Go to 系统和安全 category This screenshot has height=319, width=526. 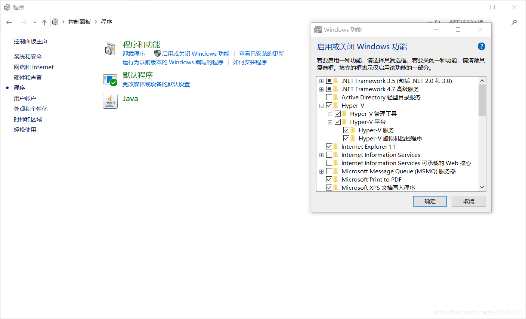point(28,57)
